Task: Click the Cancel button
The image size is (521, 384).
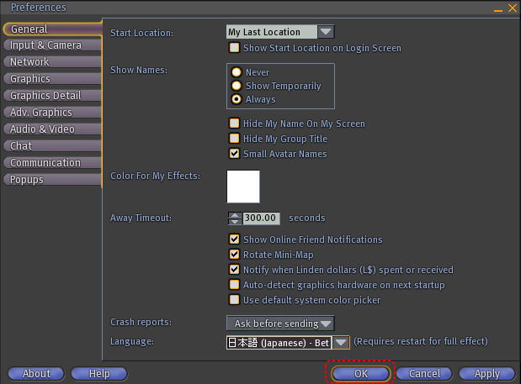Action: click(x=424, y=374)
